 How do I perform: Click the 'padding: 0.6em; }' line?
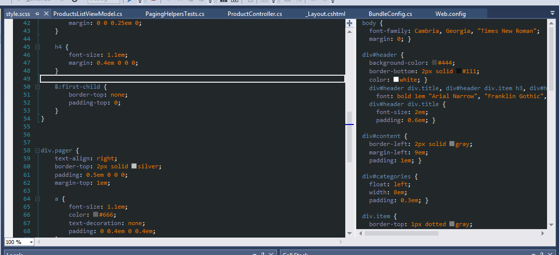pos(406,120)
